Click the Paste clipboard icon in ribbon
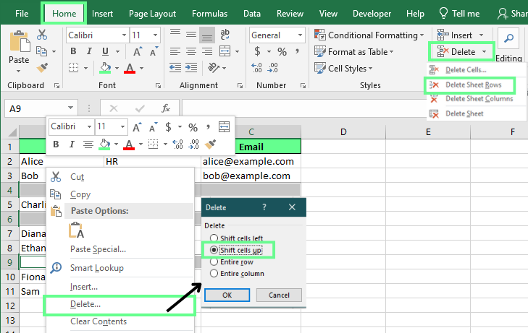 coord(20,42)
